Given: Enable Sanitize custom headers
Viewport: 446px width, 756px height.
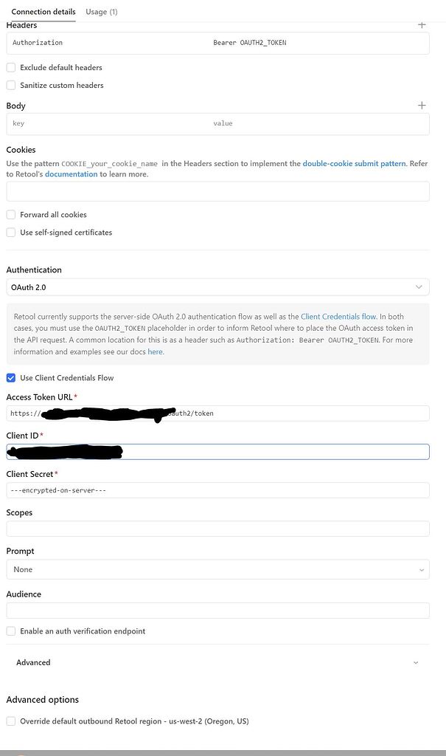Looking at the screenshot, I should pos(10,85).
